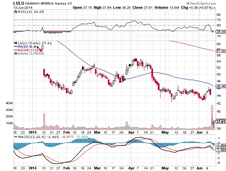The height and width of the screenshot is (171, 226).
Task: Click the 'MA(50) 46.48' legend text
Action: [27, 47]
